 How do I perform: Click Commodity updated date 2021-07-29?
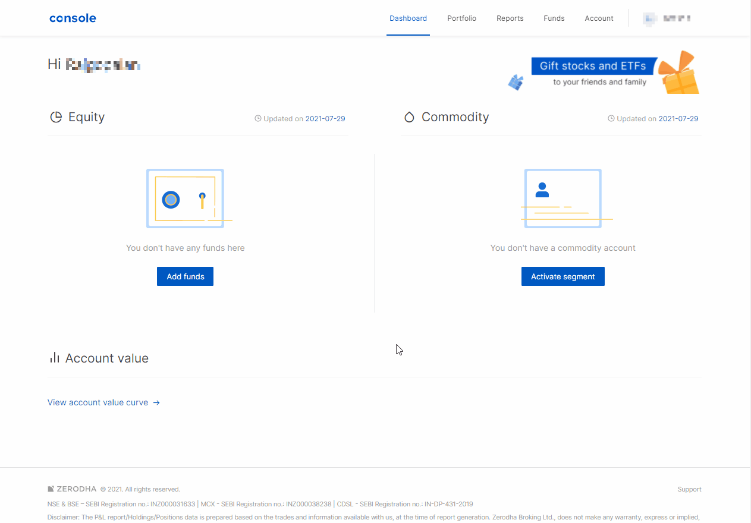click(678, 119)
